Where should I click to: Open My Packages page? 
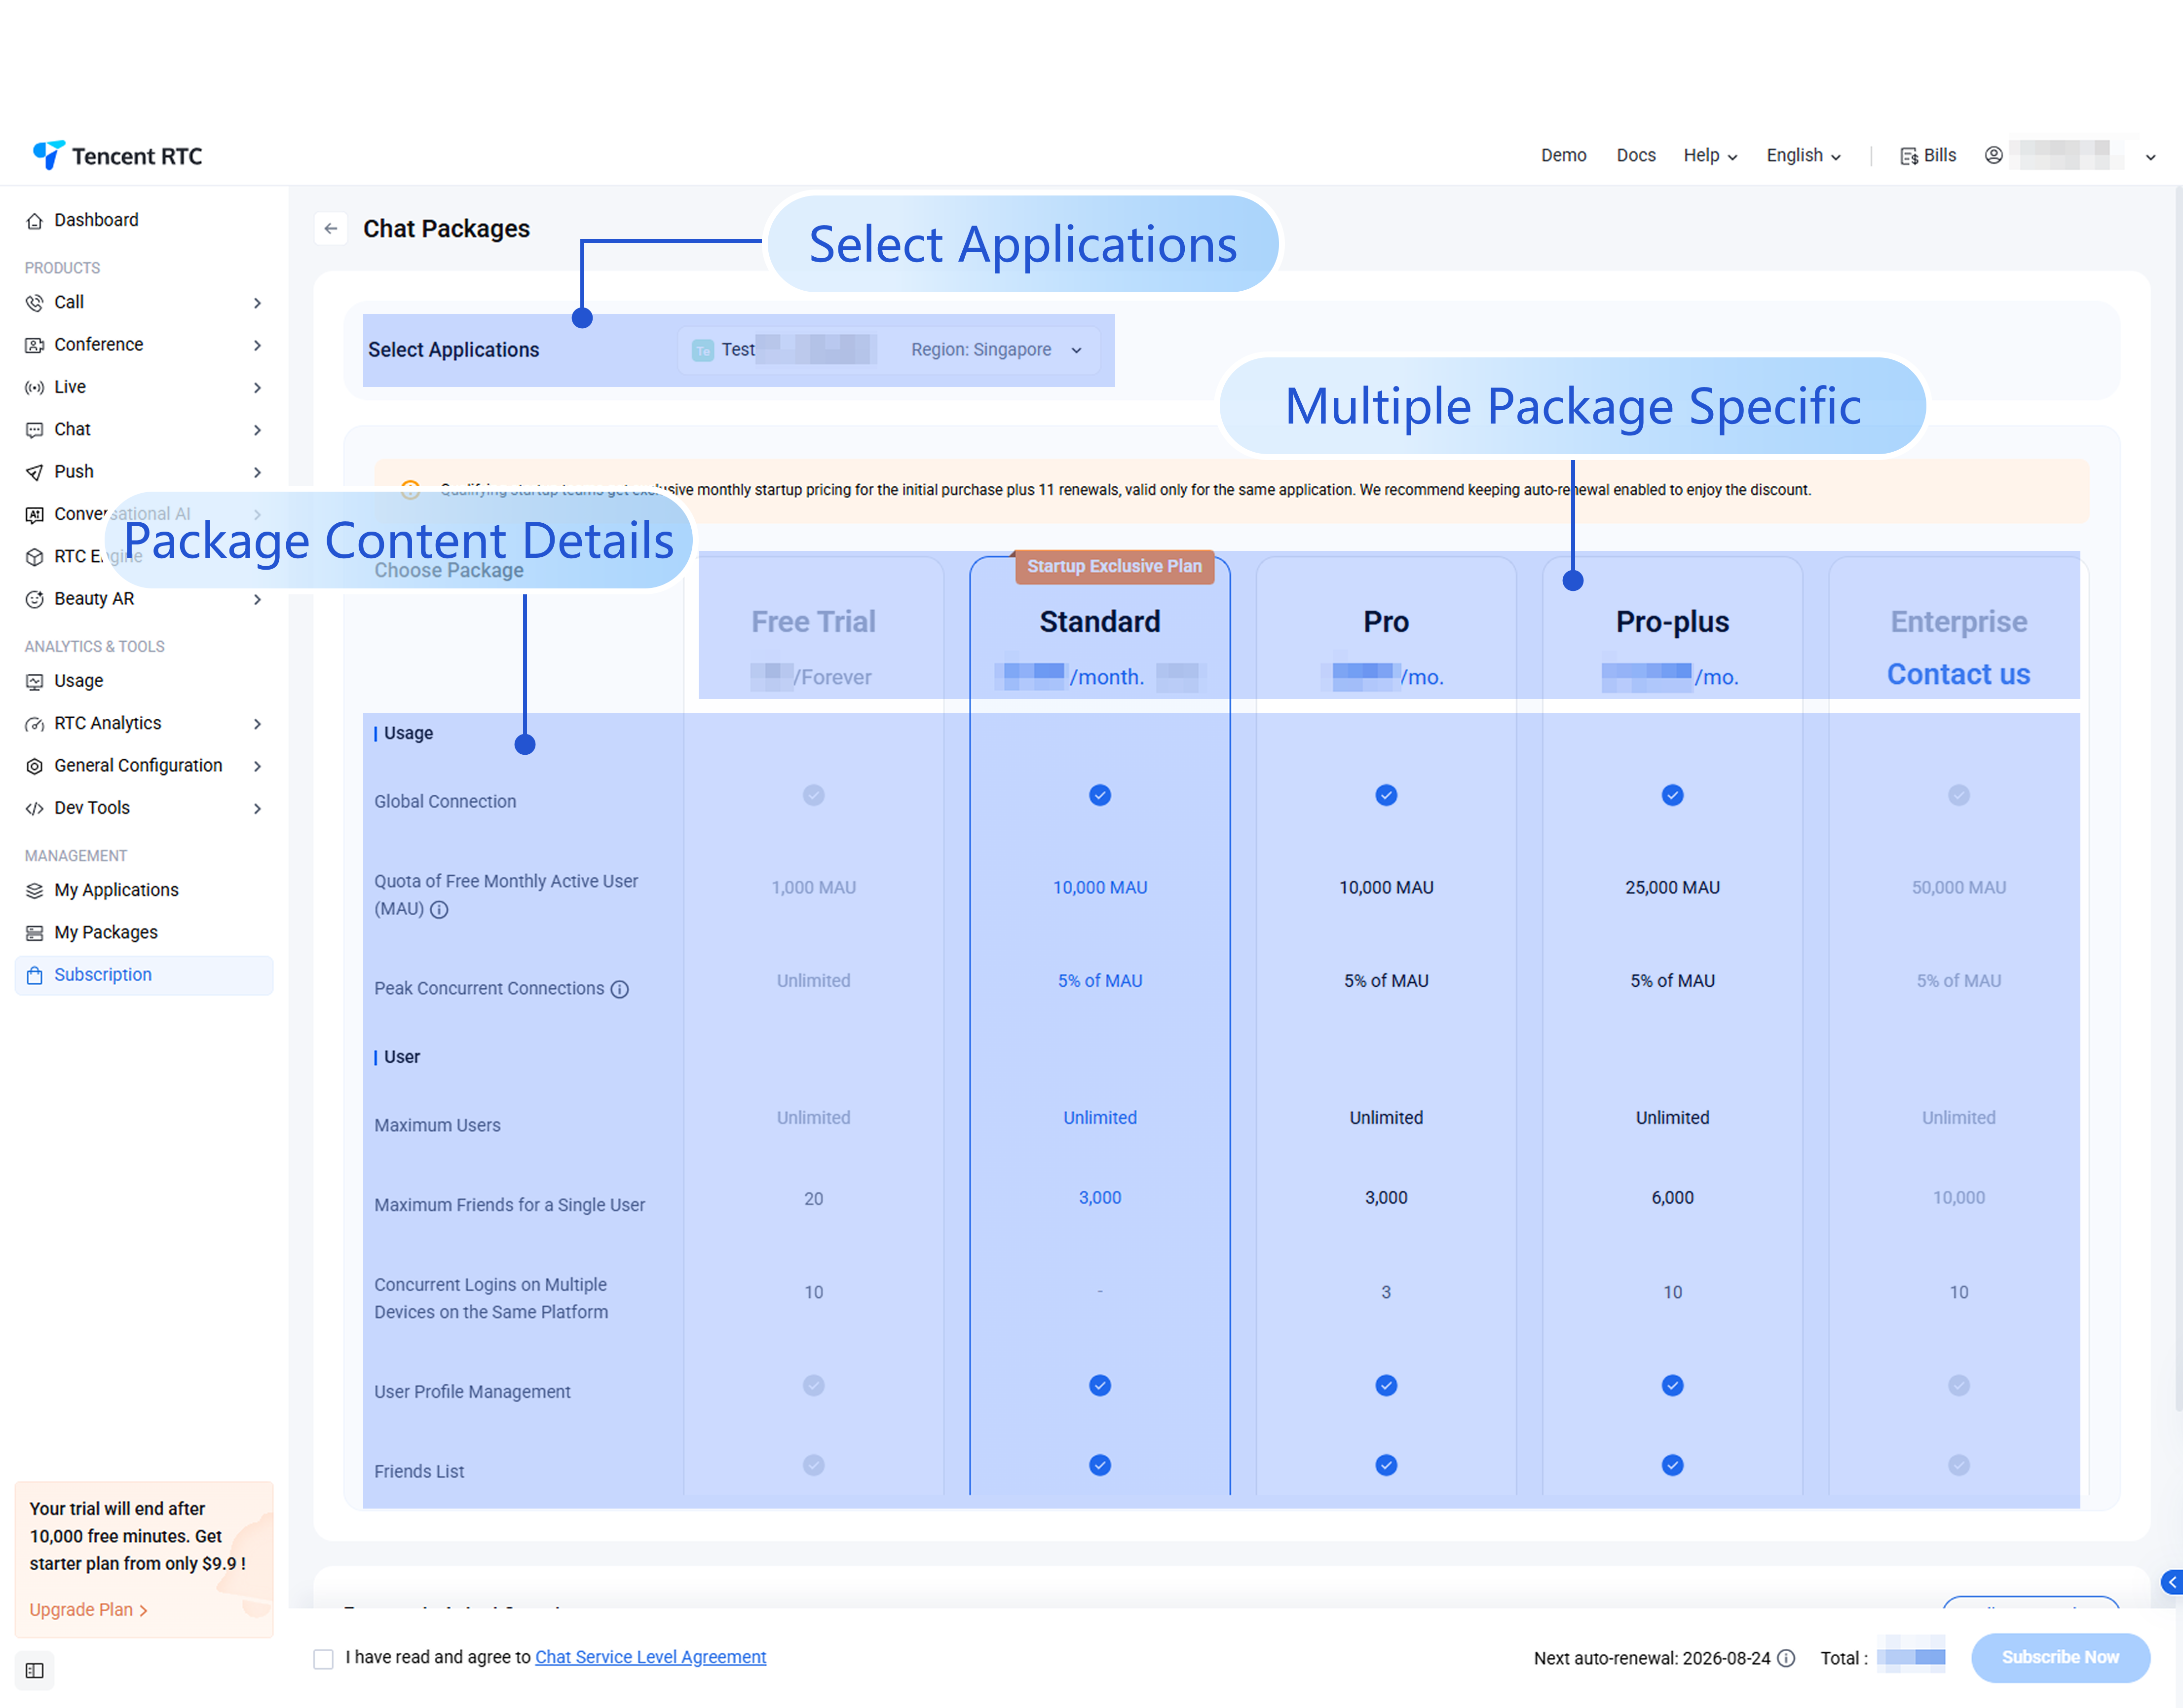[x=144, y=933]
